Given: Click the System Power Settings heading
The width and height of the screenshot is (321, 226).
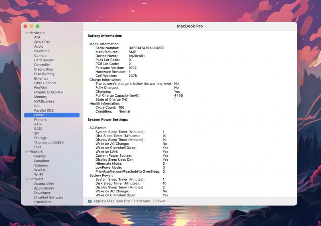Looking at the screenshot, I should coord(108,120).
